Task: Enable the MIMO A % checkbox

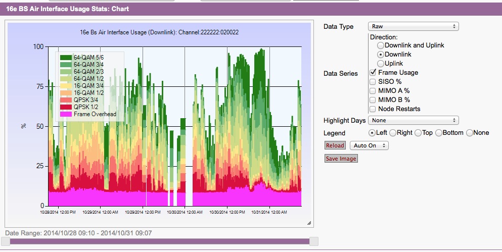Action: point(373,91)
